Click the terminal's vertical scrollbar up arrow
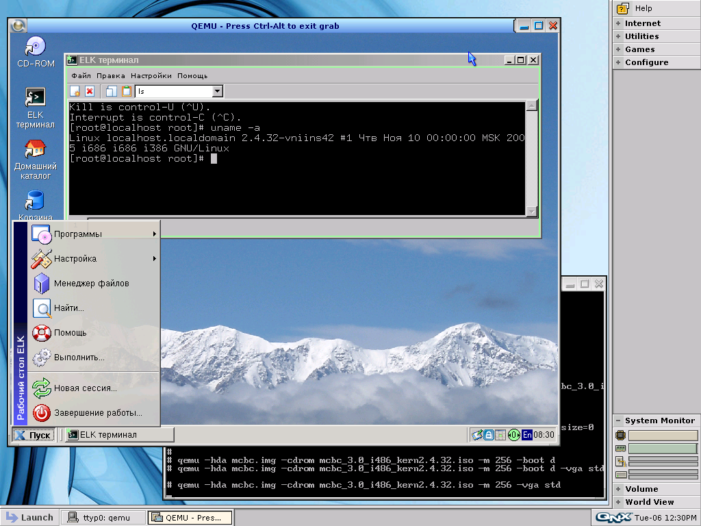This screenshot has width=701, height=526. pos(532,106)
